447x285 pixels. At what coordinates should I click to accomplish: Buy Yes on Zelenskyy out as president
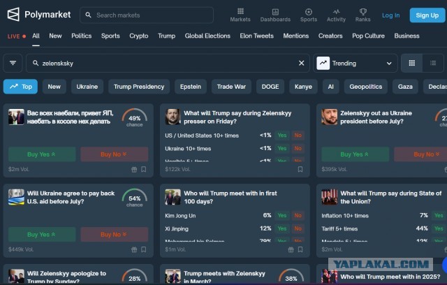tap(356, 154)
